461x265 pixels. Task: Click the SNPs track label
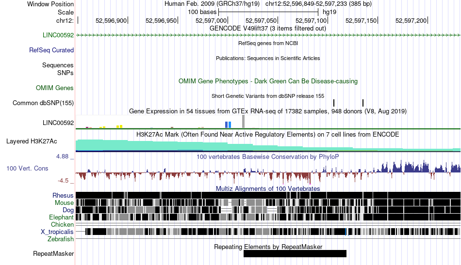(66, 73)
